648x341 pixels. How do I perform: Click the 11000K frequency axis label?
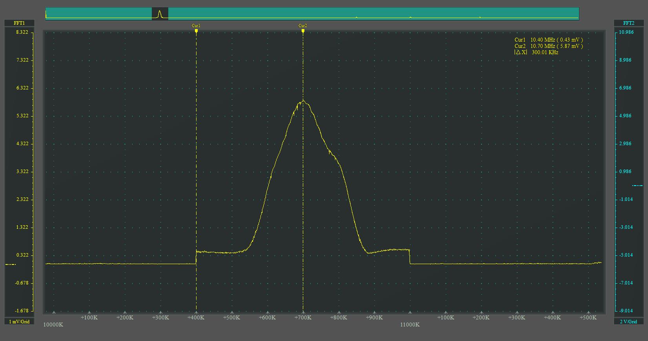coord(410,325)
